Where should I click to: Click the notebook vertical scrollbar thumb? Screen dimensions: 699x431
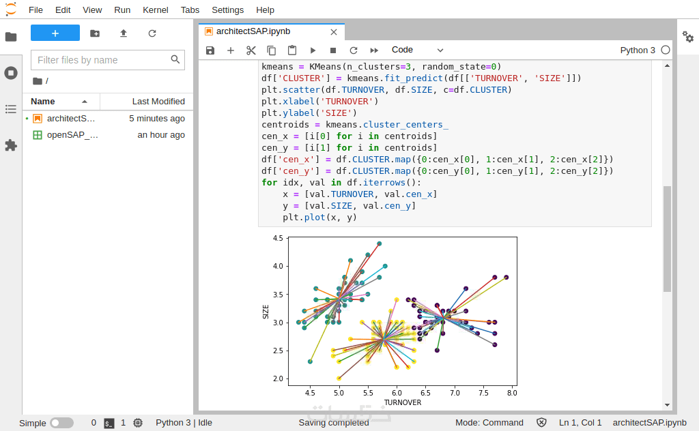click(667, 239)
